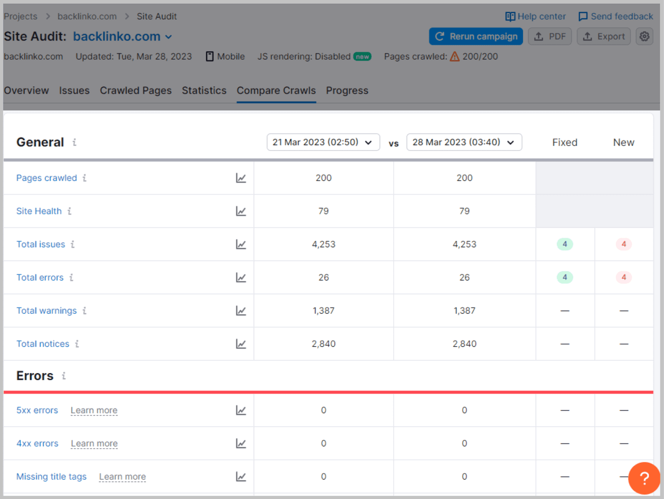The height and width of the screenshot is (499, 664).
Task: Go to backlinko.com breadcrumb
Action: coord(87,17)
